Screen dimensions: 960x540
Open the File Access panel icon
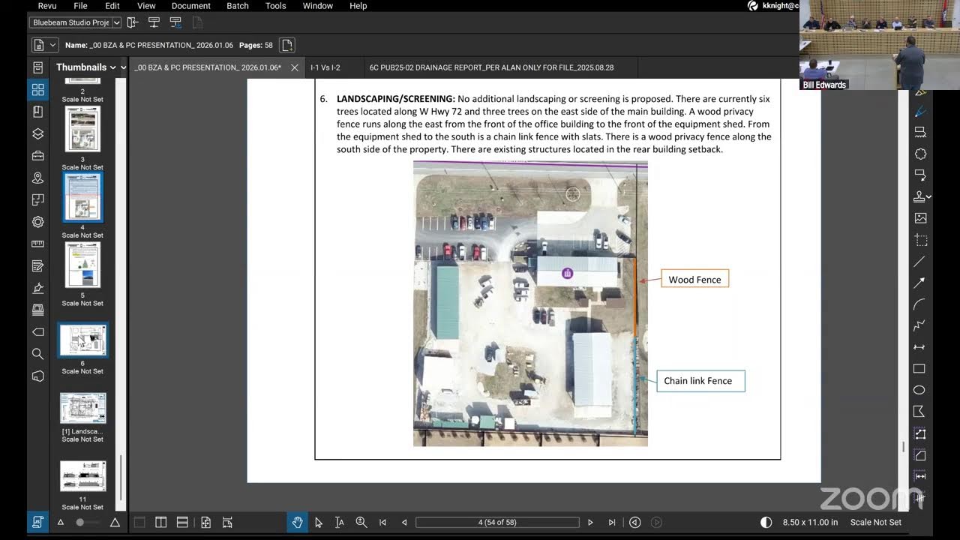pos(37,67)
